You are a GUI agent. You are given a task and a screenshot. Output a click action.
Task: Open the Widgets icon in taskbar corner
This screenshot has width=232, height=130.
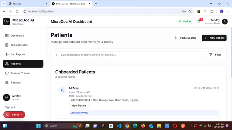point(5,126)
